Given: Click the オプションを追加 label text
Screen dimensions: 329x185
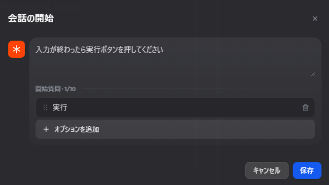Looking at the screenshot, I should (x=76, y=129).
